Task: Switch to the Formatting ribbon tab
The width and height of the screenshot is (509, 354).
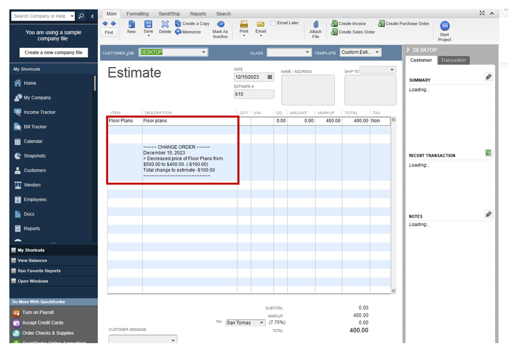Action: (138, 14)
